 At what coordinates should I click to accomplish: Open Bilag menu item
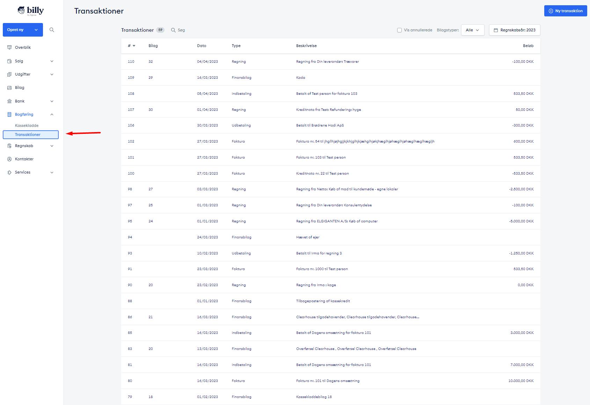pyautogui.click(x=20, y=87)
